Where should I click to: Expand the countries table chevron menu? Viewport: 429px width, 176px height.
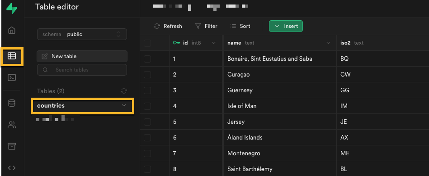point(124,105)
